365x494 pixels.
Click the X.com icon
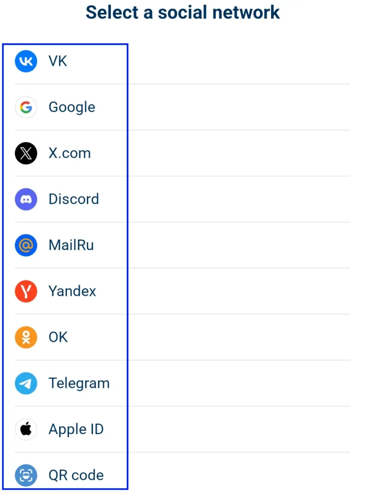pyautogui.click(x=26, y=153)
